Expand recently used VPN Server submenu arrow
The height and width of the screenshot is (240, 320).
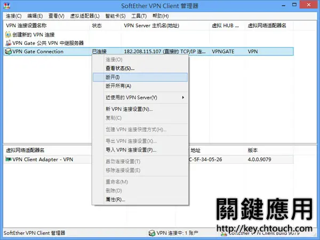coord(183,98)
